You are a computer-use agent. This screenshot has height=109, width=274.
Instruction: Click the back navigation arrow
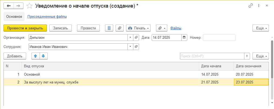pyautogui.click(x=8, y=6)
